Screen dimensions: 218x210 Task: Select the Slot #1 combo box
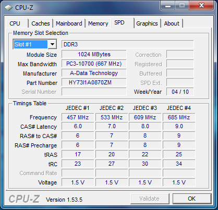pyautogui.click(x=35, y=44)
